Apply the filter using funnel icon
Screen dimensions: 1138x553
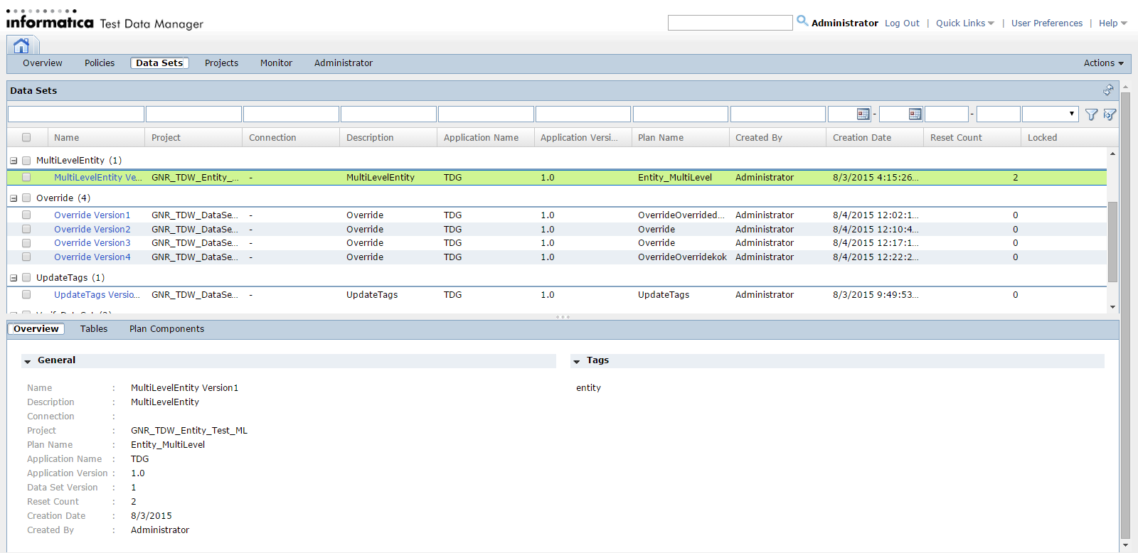1091,114
